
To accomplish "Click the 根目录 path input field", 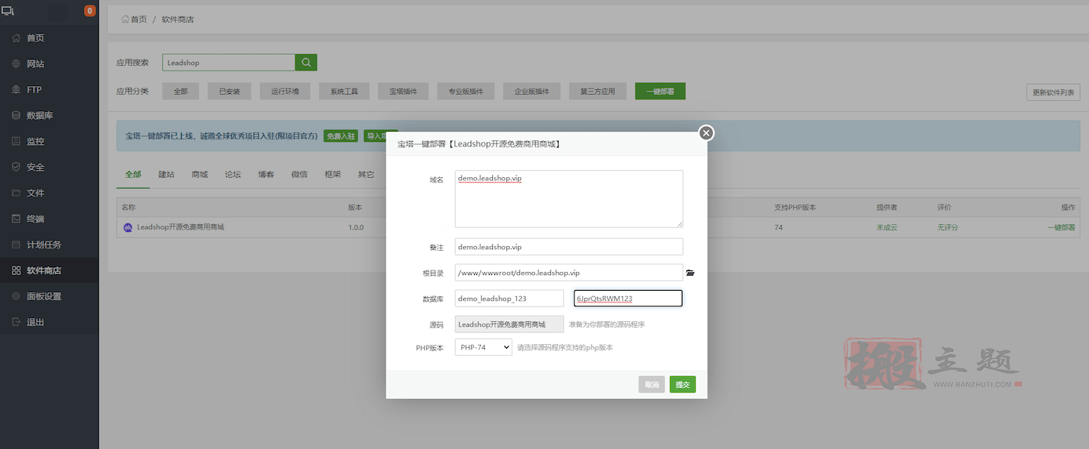I will tap(569, 273).
